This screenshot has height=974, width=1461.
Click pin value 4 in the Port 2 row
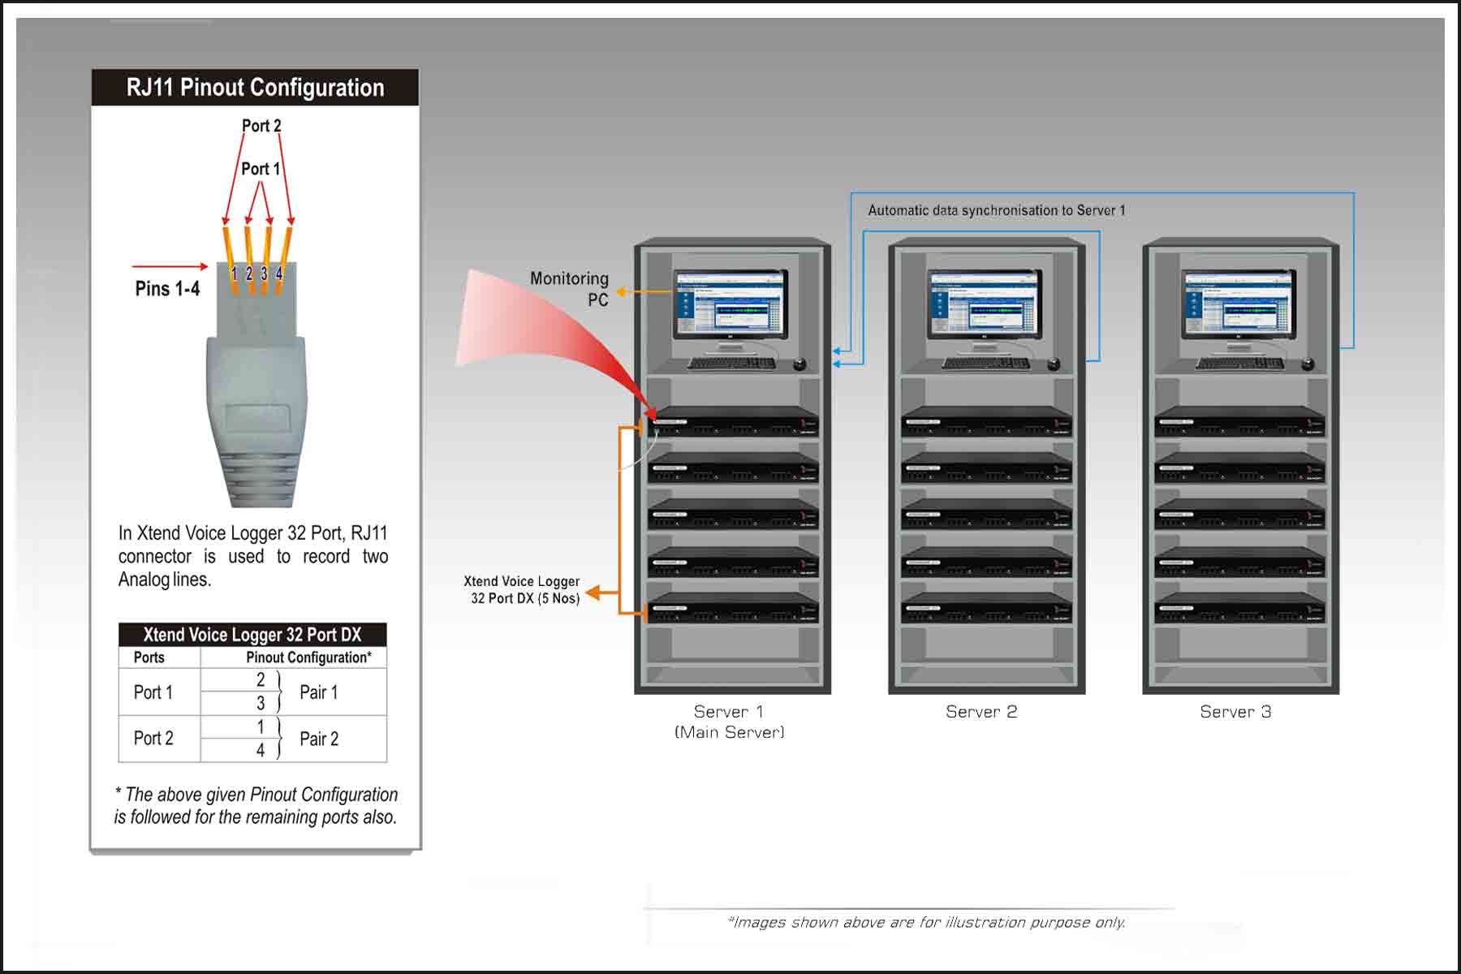(261, 750)
